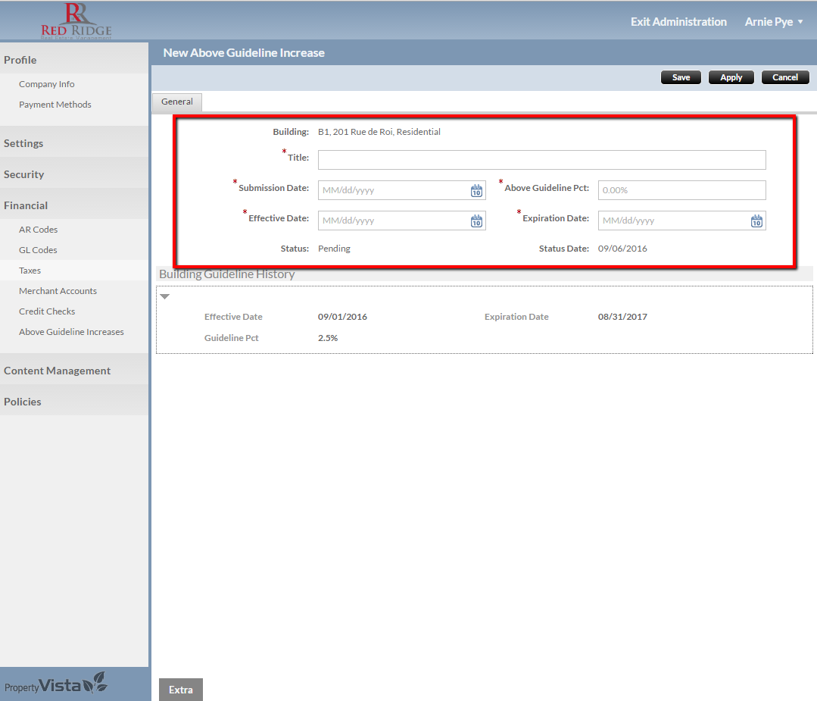Focus the Title input field
817x701 pixels.
[x=541, y=160]
